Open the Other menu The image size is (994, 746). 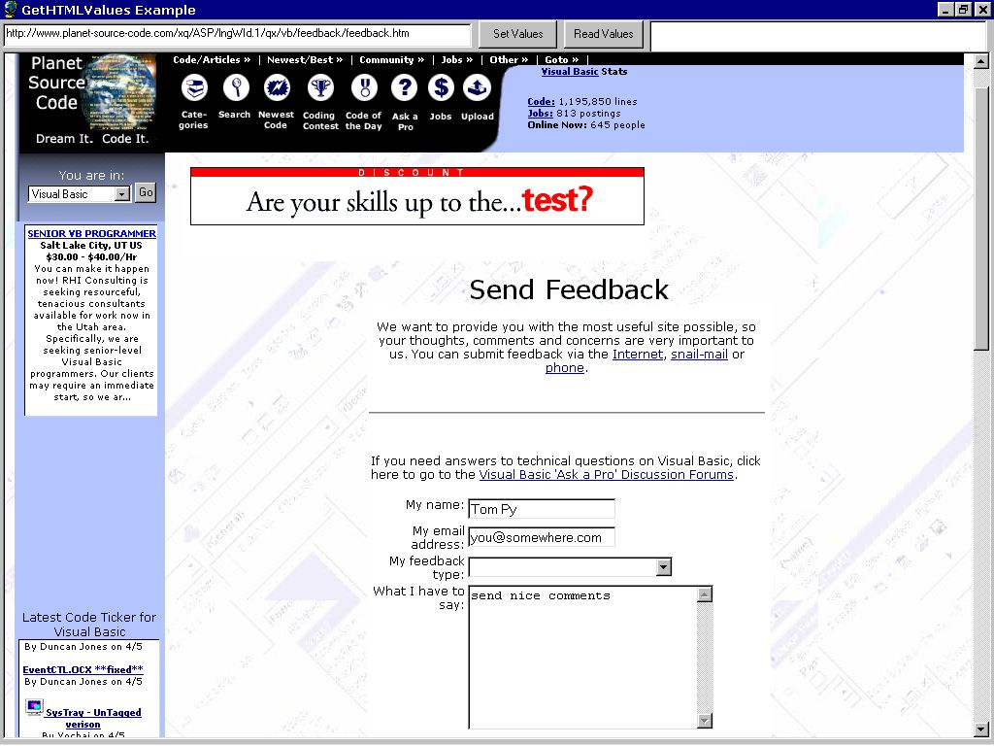509,59
